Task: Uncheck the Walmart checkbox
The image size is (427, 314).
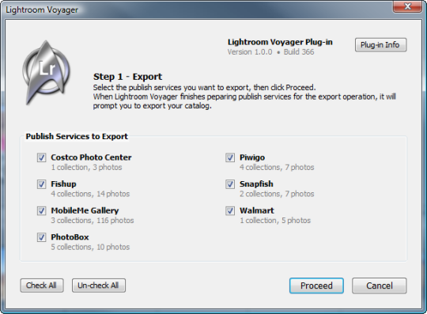Action: (x=230, y=210)
